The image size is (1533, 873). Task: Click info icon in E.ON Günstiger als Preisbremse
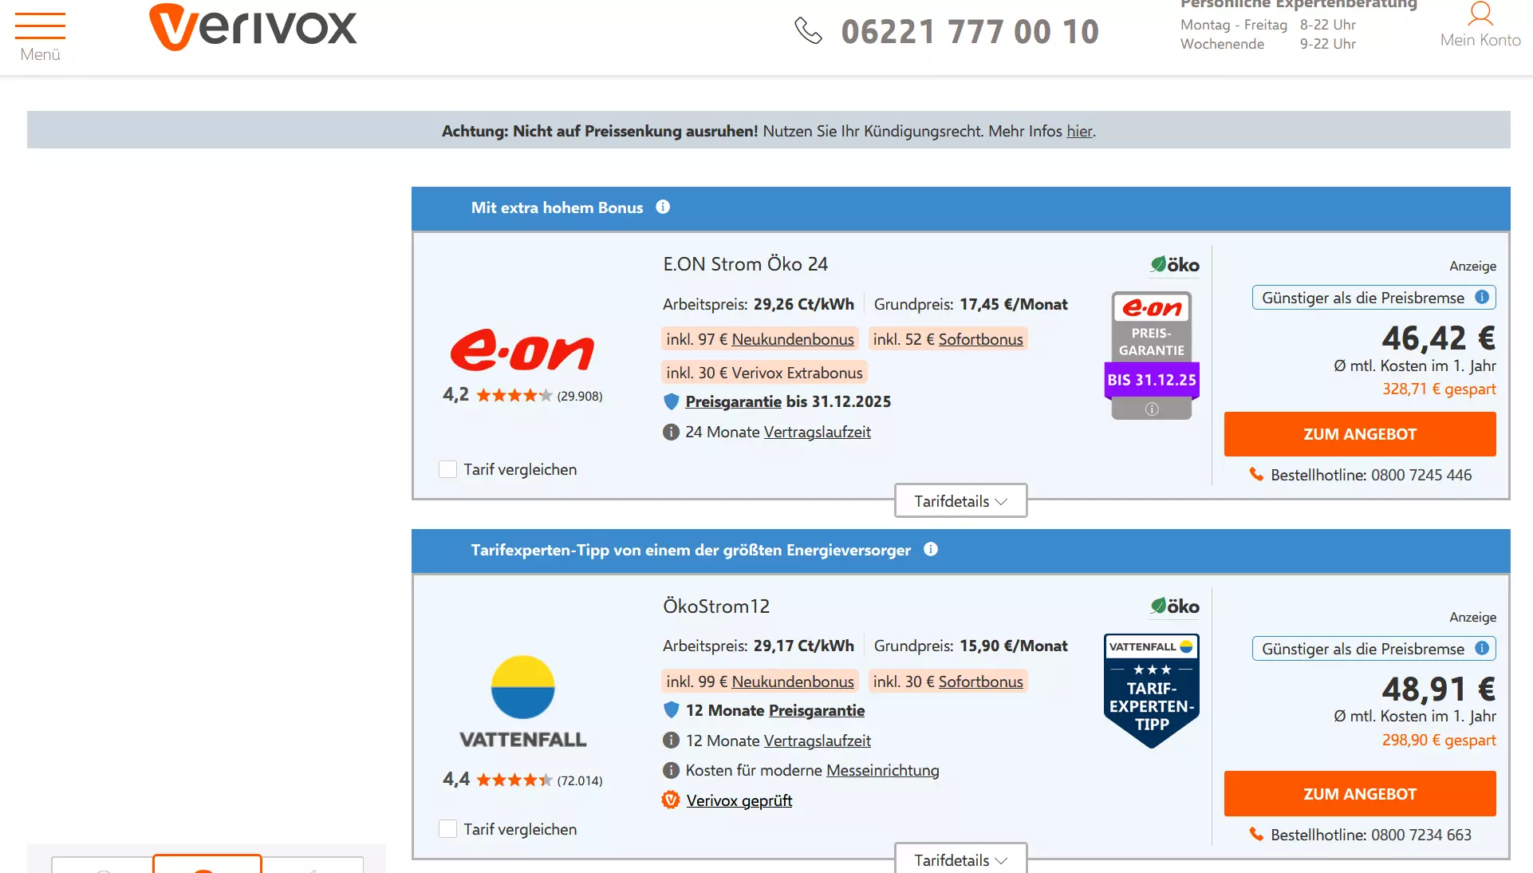(x=1482, y=297)
